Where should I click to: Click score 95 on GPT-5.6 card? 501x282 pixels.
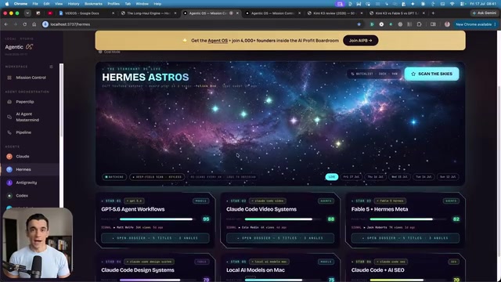[206, 219]
